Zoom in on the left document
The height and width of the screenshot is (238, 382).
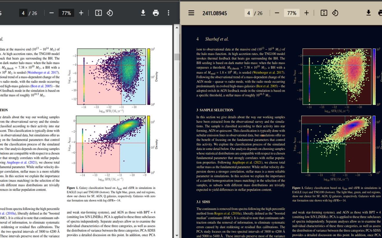coord(81,13)
